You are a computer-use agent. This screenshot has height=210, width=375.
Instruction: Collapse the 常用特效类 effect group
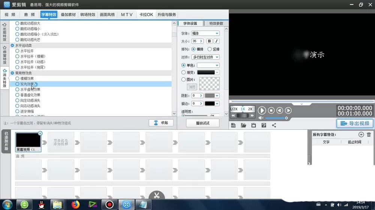pos(12,73)
